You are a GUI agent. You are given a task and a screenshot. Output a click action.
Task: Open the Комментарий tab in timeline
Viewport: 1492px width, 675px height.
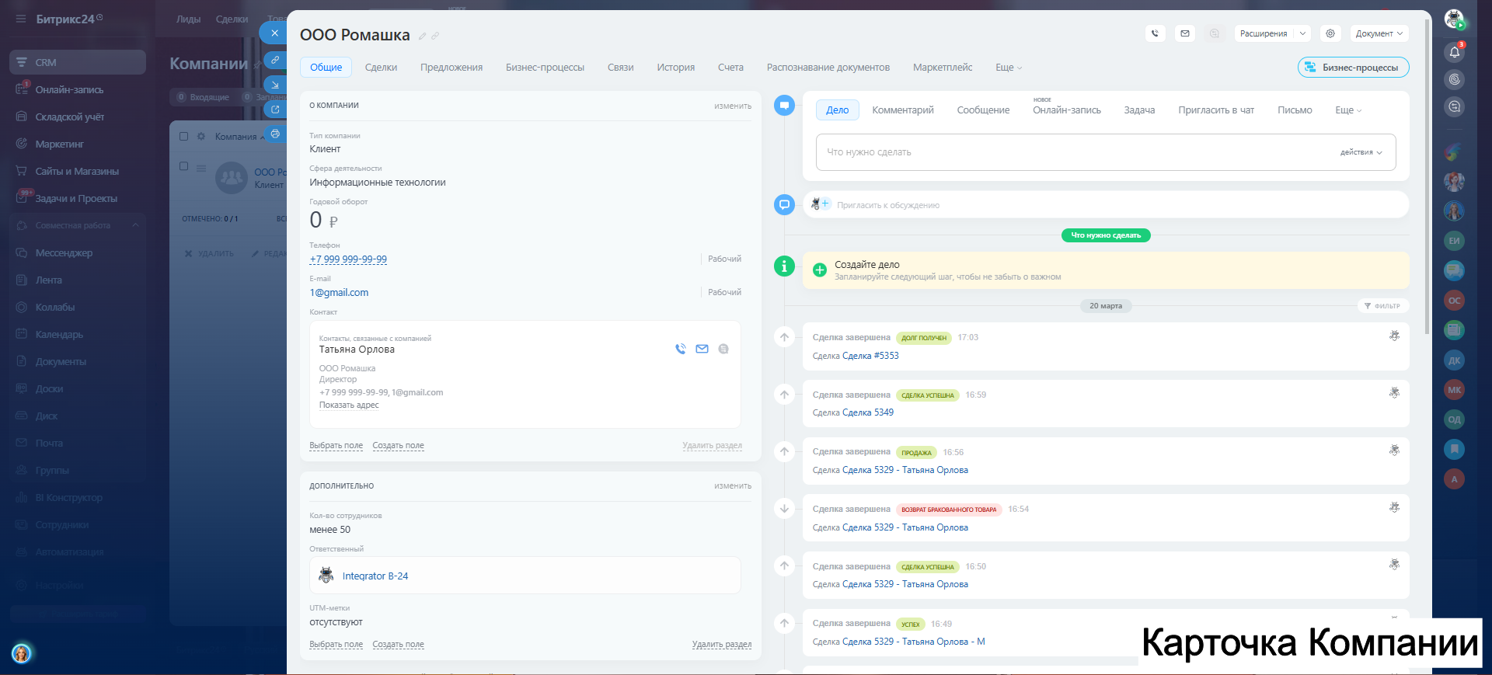[x=902, y=110]
